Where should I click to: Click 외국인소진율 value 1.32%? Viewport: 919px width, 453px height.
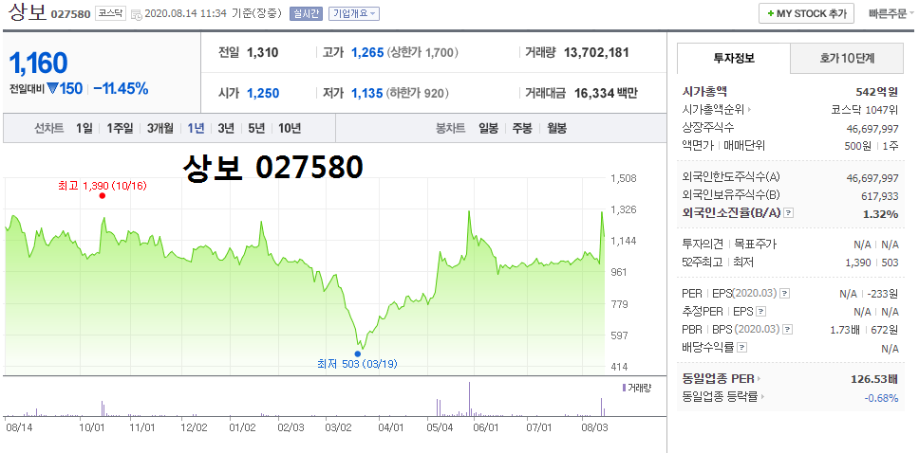coord(880,213)
